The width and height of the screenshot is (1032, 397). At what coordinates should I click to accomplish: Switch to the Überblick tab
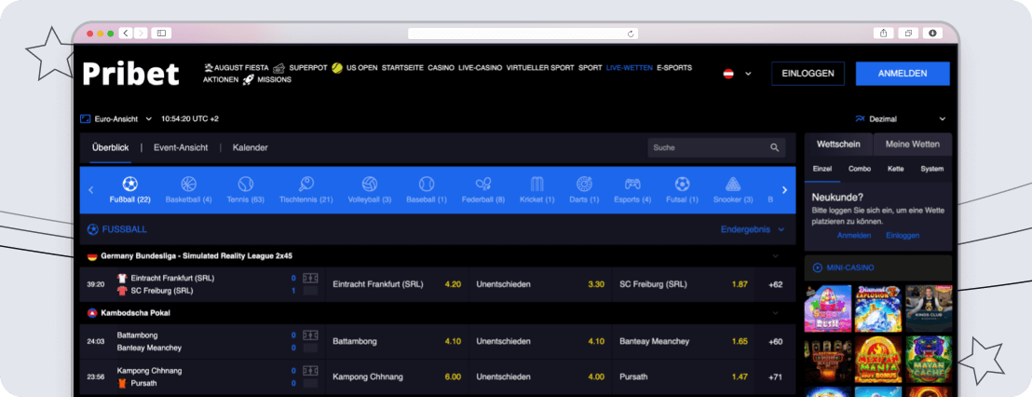pos(111,148)
